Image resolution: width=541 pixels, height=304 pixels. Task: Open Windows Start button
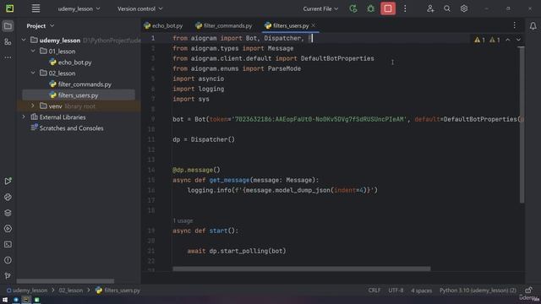point(5,300)
